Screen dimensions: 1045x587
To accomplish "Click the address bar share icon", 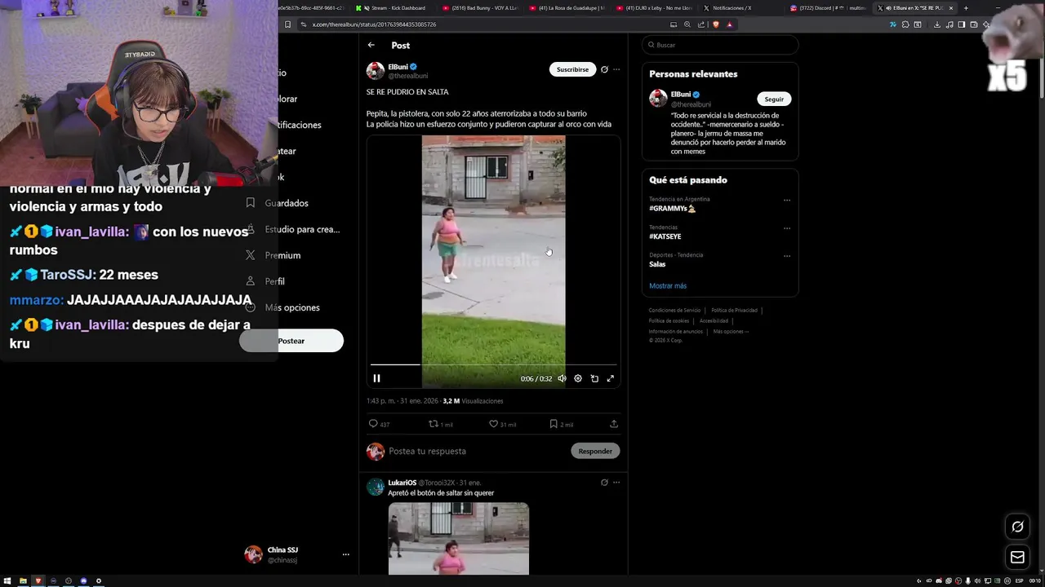I will pyautogui.click(x=701, y=24).
